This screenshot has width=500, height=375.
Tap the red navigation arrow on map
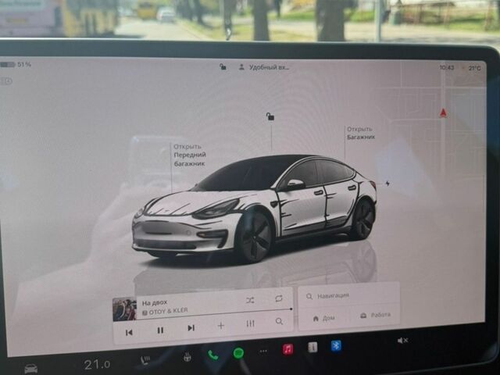point(443,112)
